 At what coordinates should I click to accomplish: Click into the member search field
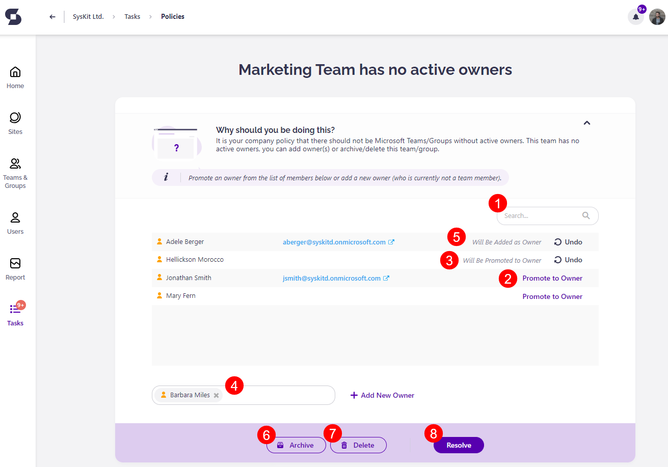541,215
